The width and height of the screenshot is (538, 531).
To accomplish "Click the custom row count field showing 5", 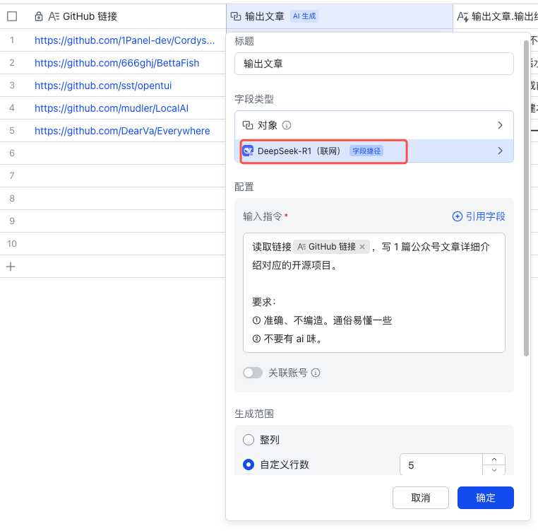I will coord(441,465).
